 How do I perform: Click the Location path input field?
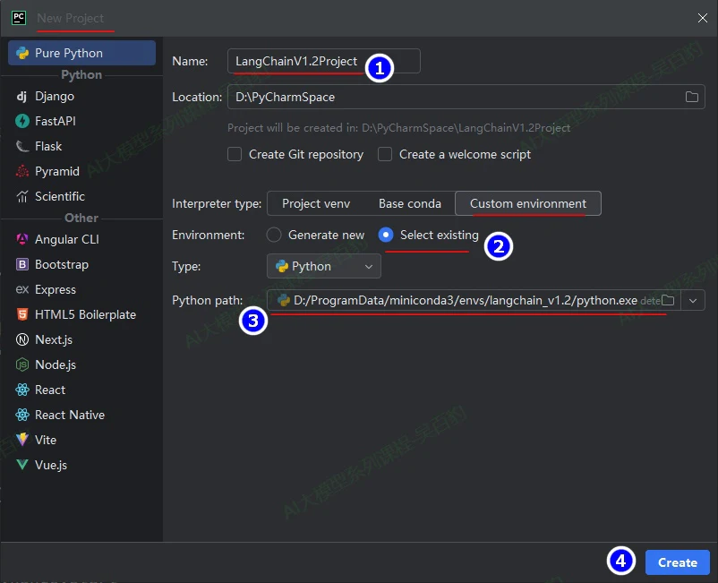(x=466, y=97)
